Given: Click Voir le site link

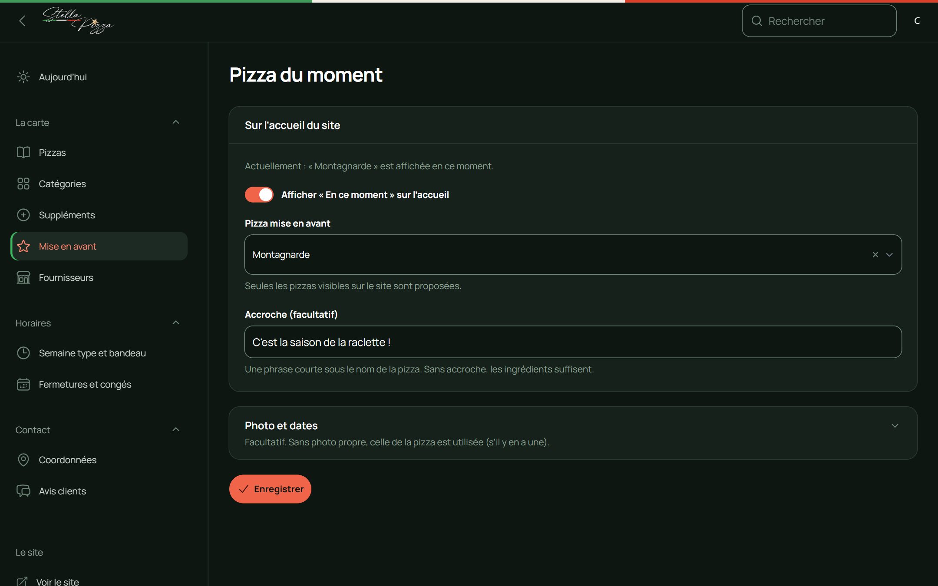Looking at the screenshot, I should (58, 582).
